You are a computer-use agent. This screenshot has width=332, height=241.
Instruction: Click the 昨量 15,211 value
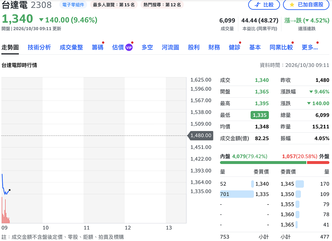click(x=321, y=127)
